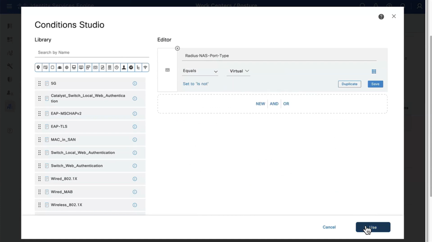
Task: Click the globe network filter icon
Action: [67, 67]
